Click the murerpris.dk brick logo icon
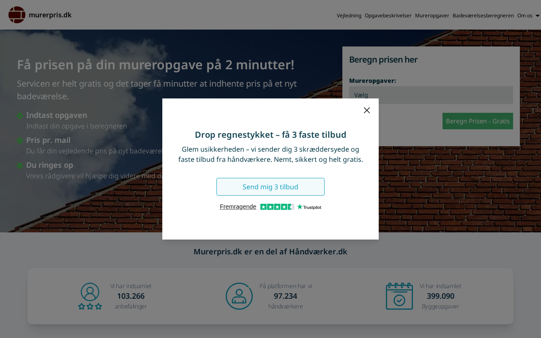 click(17, 15)
